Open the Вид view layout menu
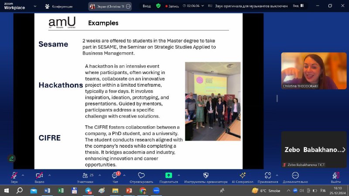Image resolution: width=349 pixels, height=196 pixels. click(298, 6)
